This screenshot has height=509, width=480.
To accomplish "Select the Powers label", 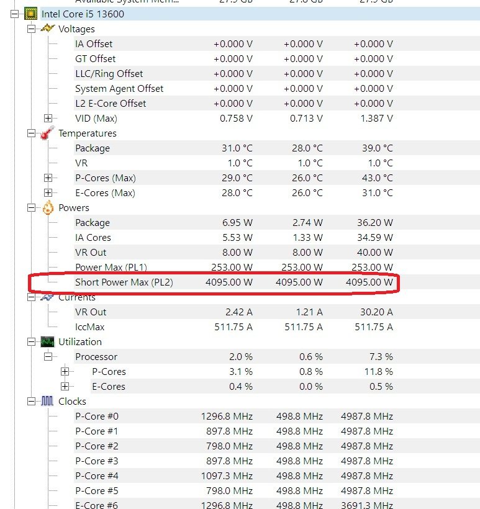I will coord(74,208).
